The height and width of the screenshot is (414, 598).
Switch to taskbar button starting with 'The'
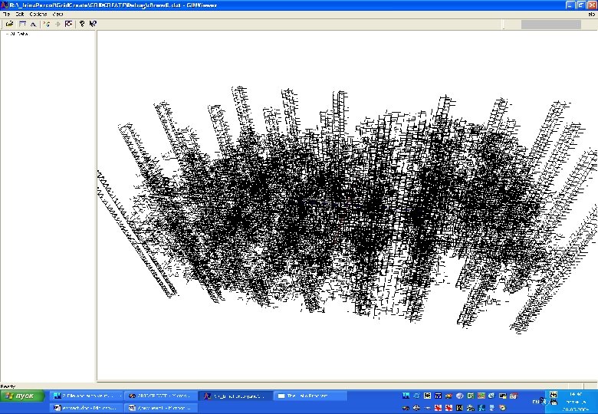[x=310, y=396]
